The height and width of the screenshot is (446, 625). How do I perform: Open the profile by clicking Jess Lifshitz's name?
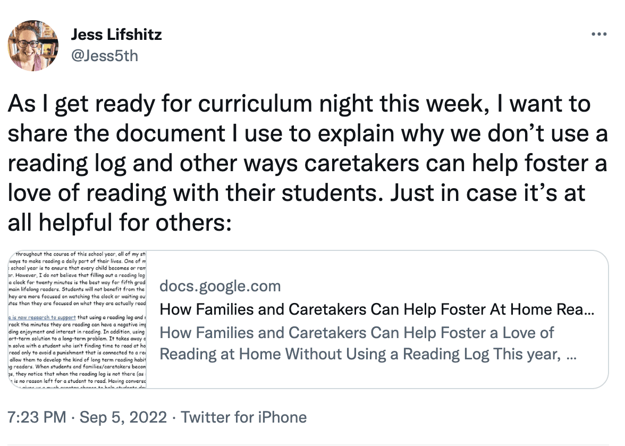pyautogui.click(x=116, y=35)
